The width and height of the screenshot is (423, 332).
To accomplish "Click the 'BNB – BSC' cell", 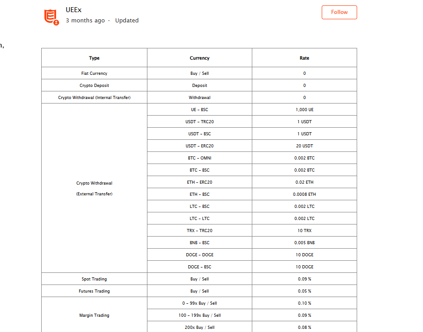I will pos(199,243).
